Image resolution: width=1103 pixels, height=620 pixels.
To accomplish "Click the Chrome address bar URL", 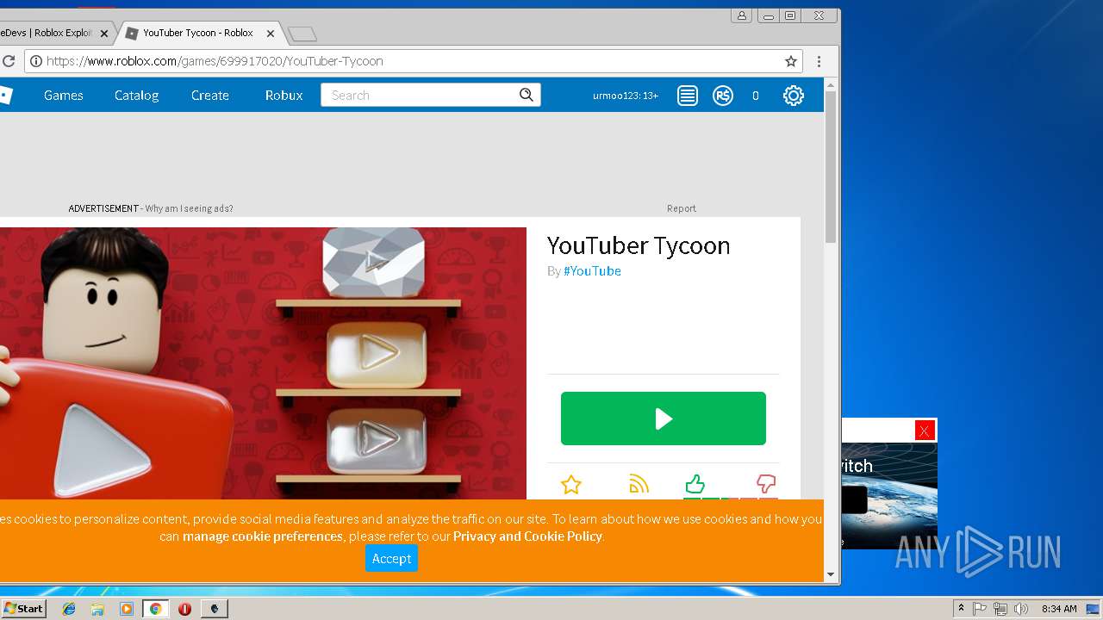I will pos(215,61).
